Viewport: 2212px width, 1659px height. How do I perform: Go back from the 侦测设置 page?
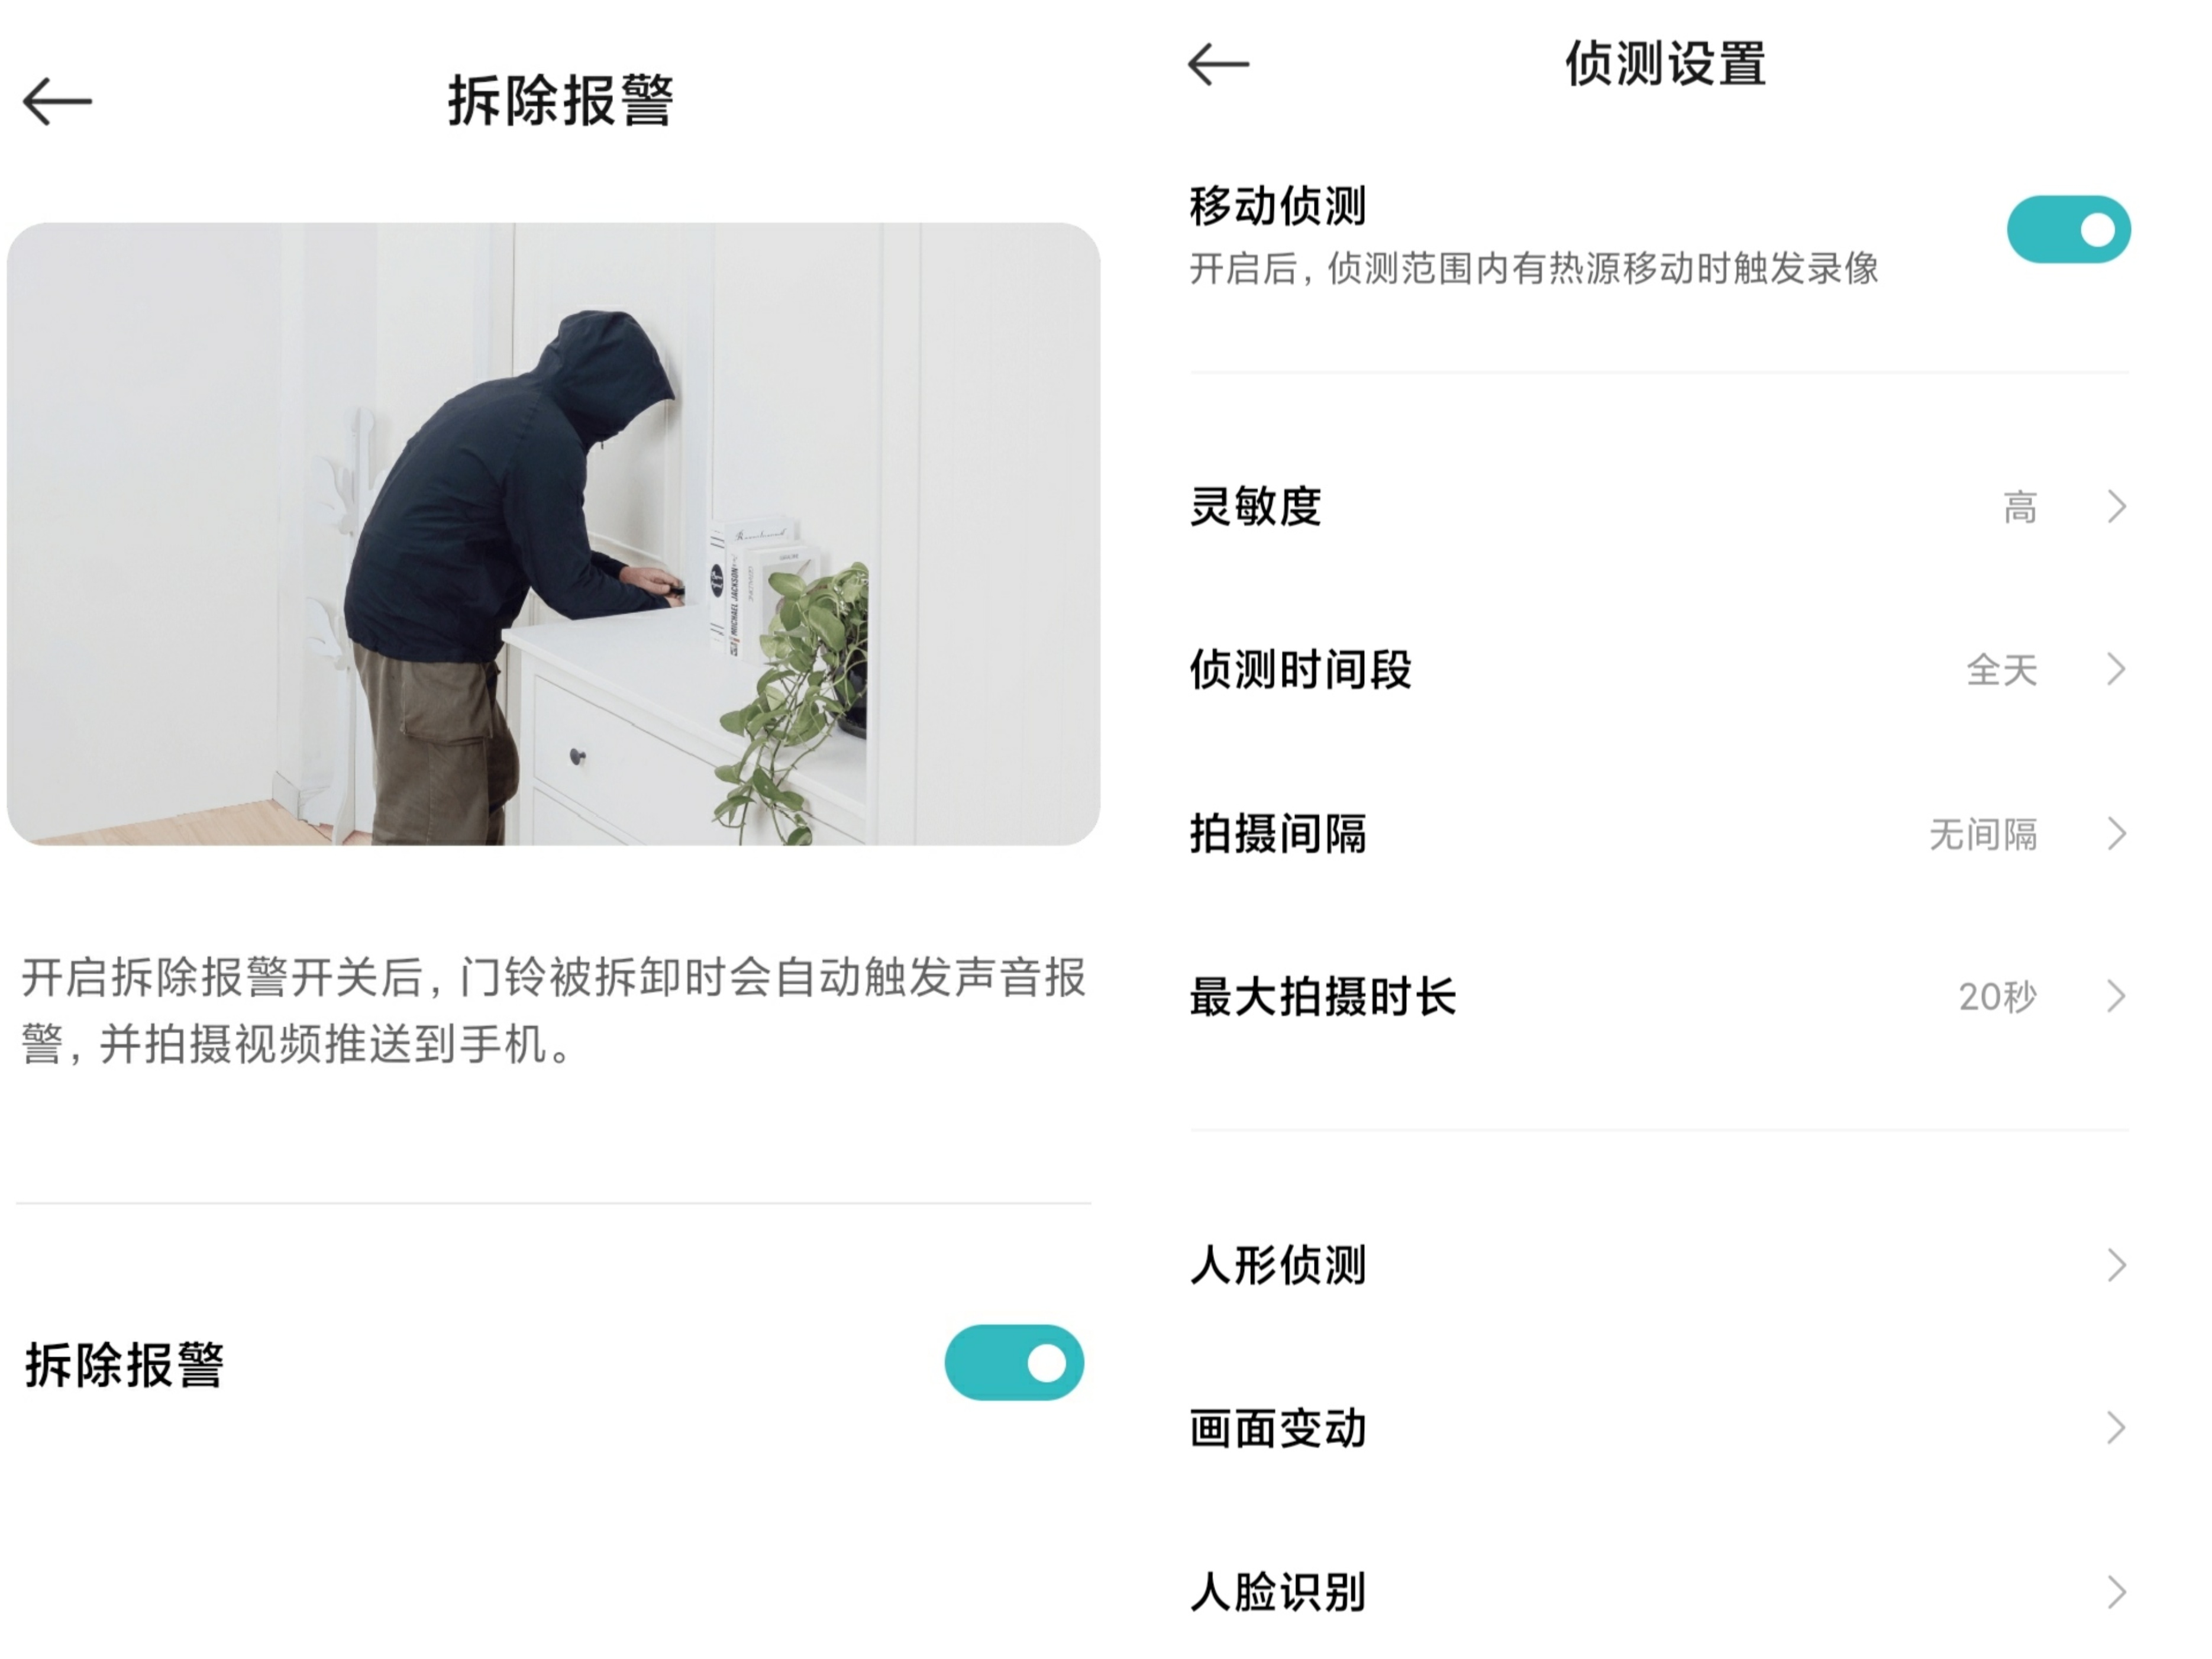tap(1218, 64)
